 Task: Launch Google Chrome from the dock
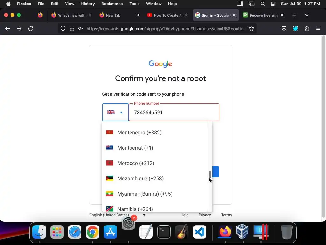[x=93, y=232]
